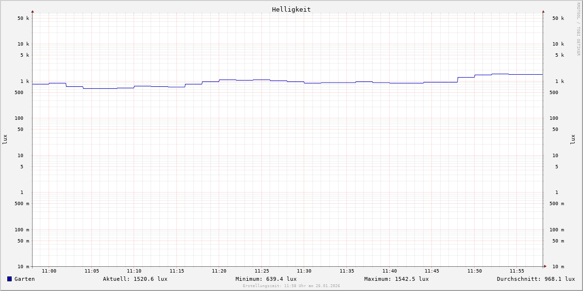Click the 11:20 time axis label
Image resolution: width=583 pixels, height=291 pixels.
click(x=219, y=271)
